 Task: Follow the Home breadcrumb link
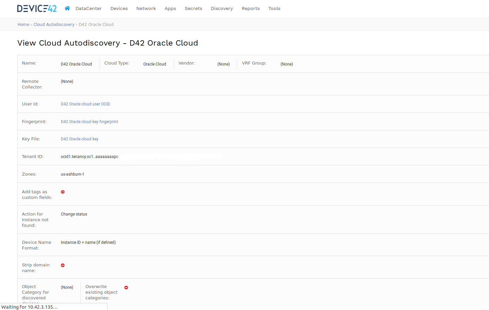click(23, 25)
